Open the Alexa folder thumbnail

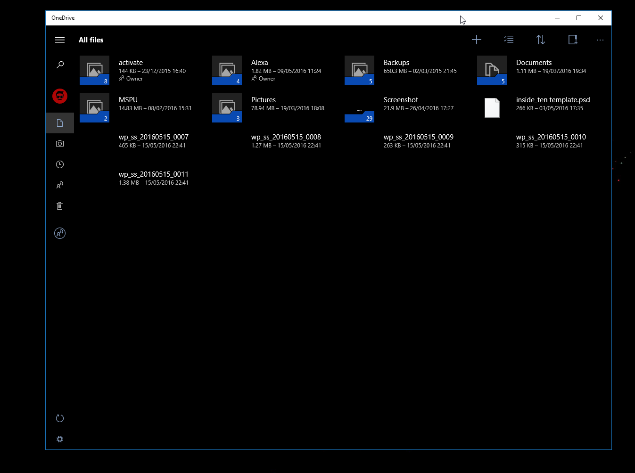pyautogui.click(x=227, y=70)
